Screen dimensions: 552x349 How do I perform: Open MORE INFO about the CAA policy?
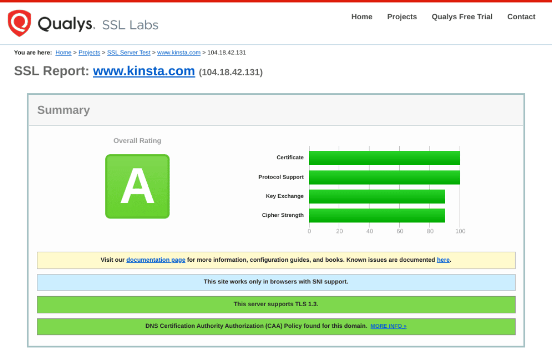(x=388, y=326)
